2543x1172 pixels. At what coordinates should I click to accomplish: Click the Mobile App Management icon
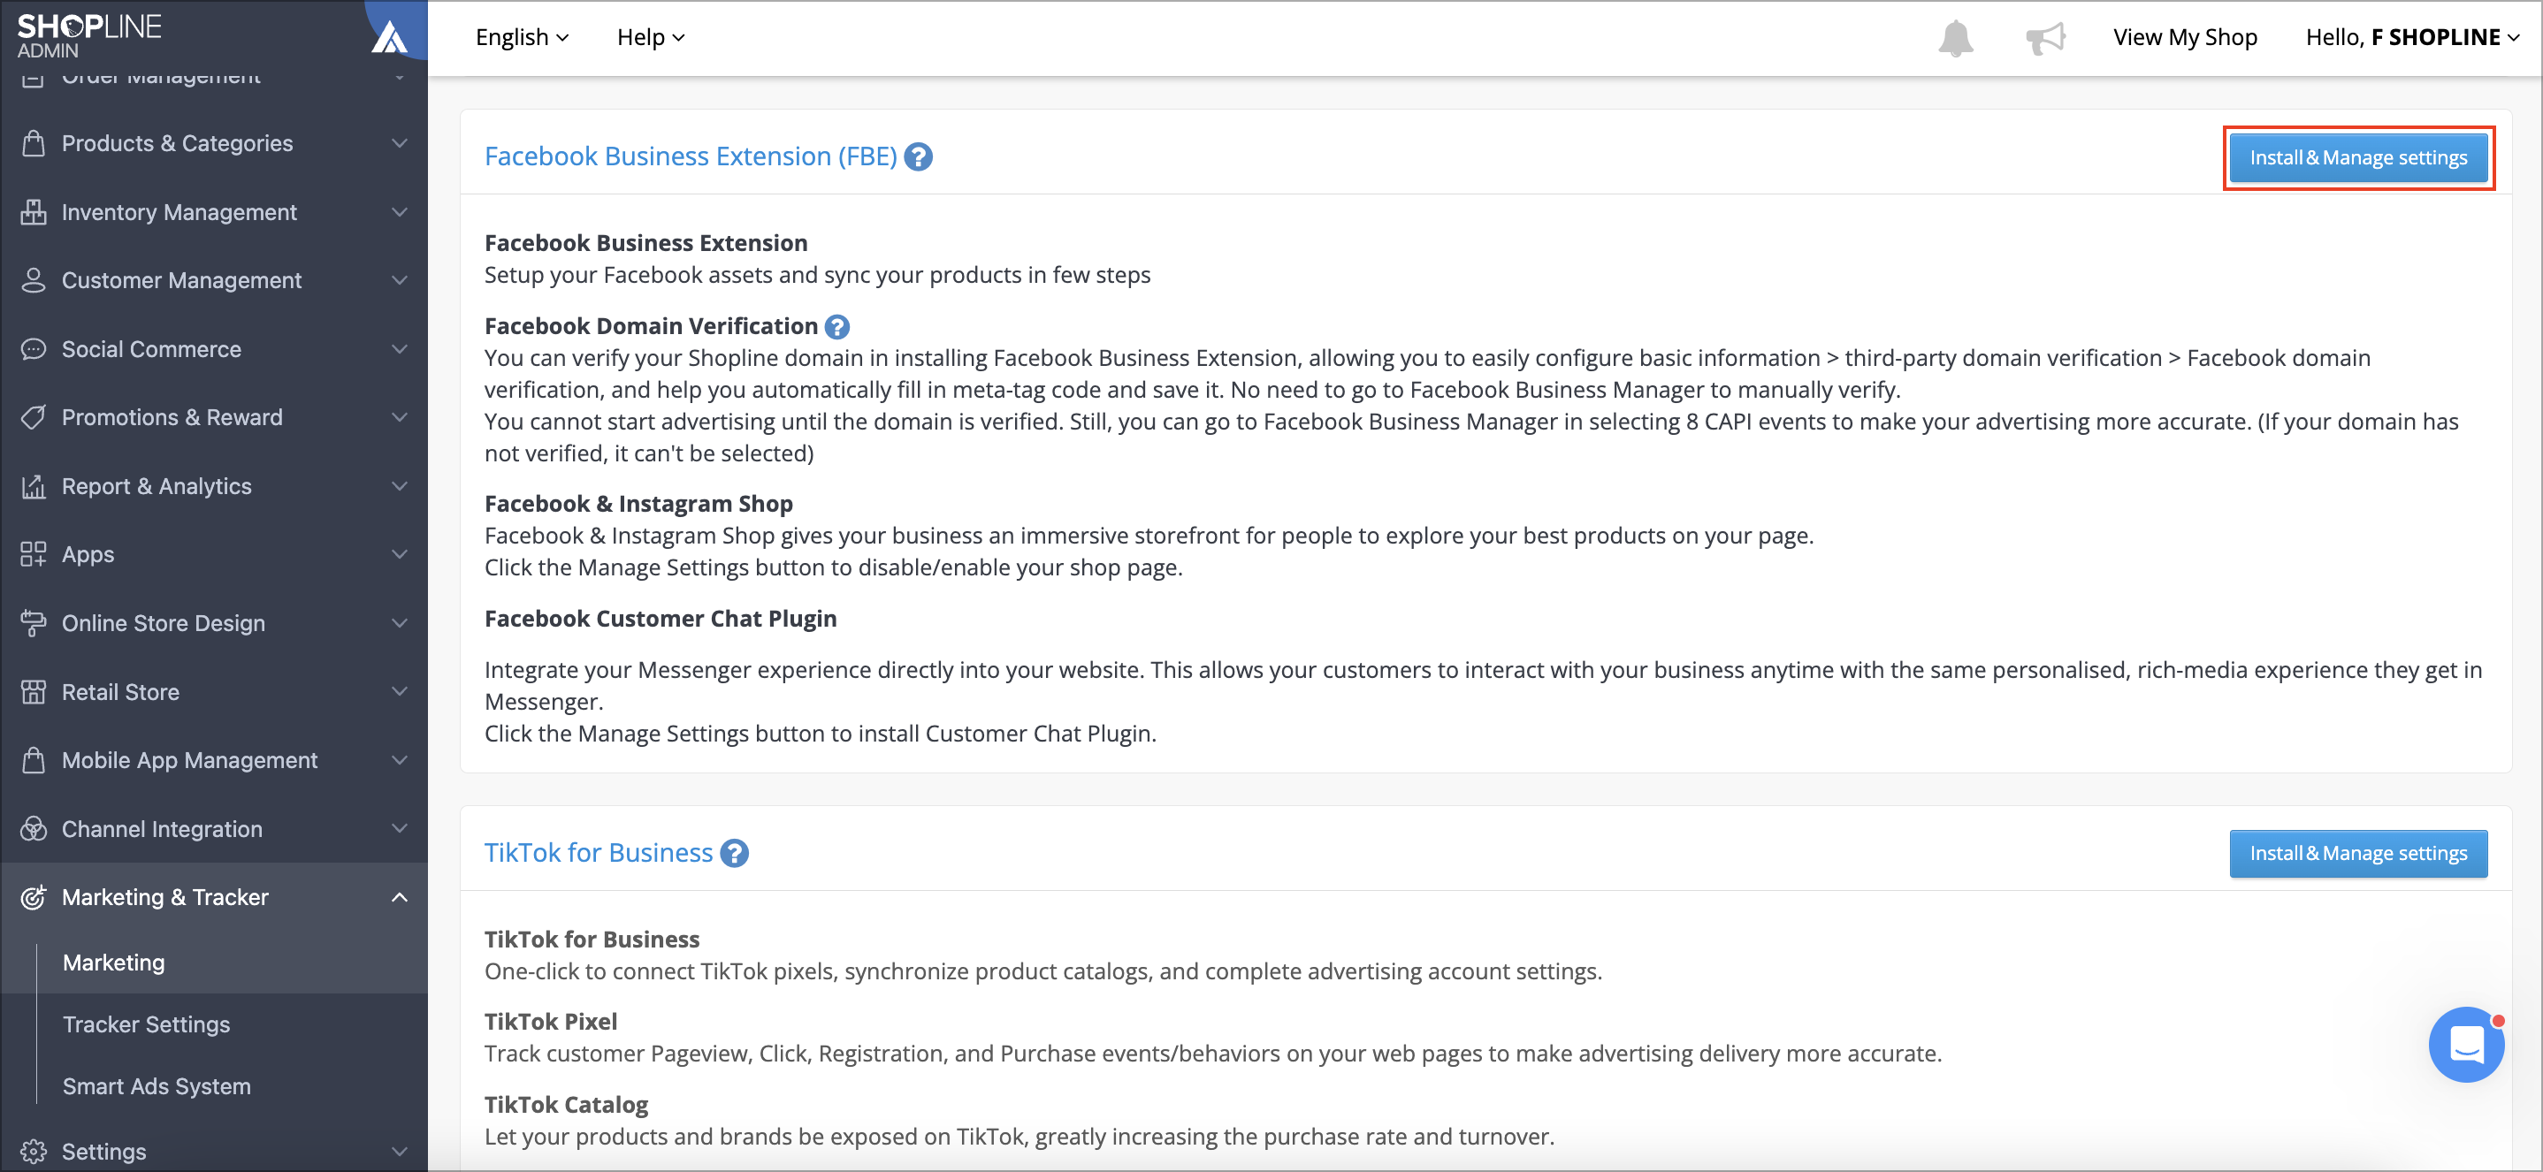pos(34,761)
